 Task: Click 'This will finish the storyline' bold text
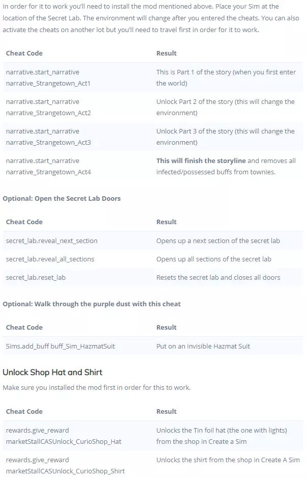pos(201,161)
